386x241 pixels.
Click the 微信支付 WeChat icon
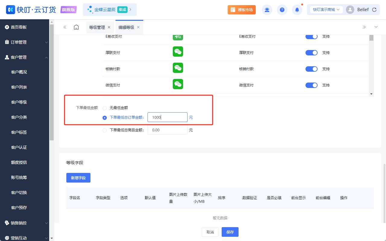pyautogui.click(x=178, y=84)
